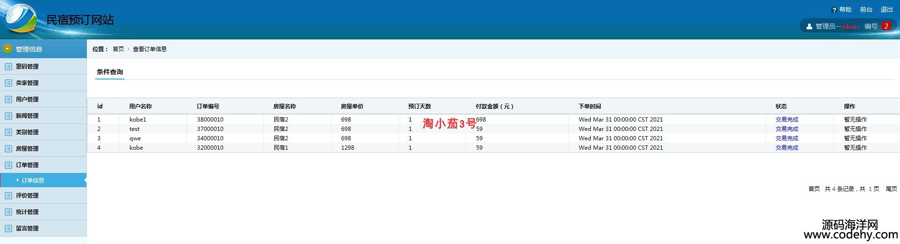The height and width of the screenshot is (244, 900).
Task: Click the icon beside 卖家管理
Action: click(x=8, y=83)
